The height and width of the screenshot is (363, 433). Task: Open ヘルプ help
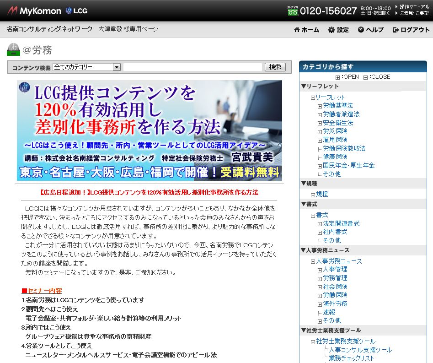(371, 30)
